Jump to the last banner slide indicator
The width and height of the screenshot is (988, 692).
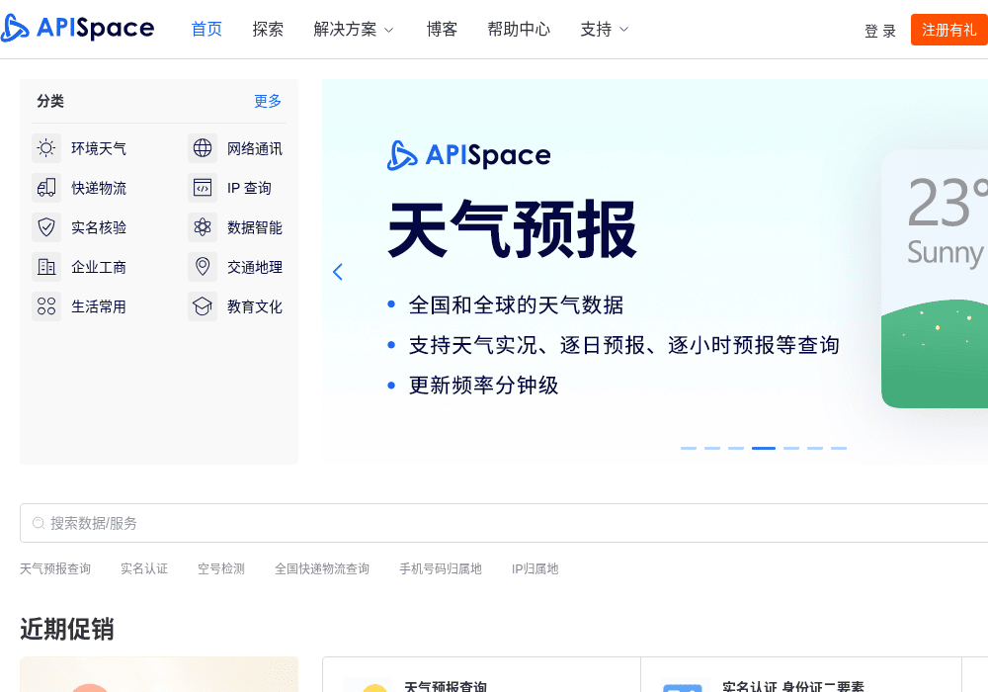click(x=839, y=448)
